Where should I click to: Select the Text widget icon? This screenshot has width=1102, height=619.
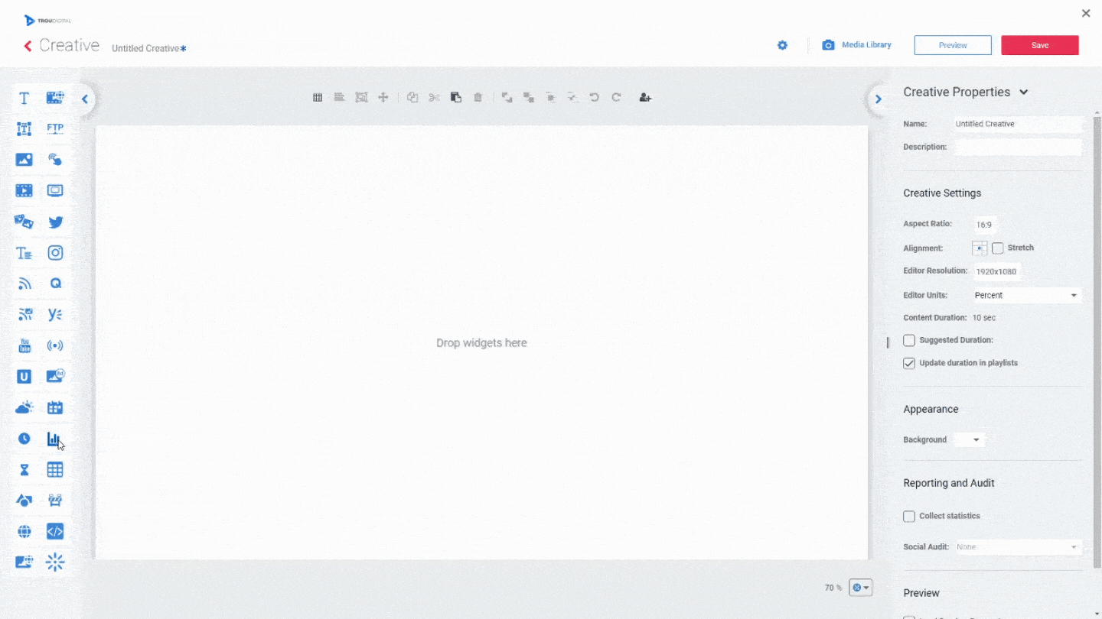tap(24, 98)
